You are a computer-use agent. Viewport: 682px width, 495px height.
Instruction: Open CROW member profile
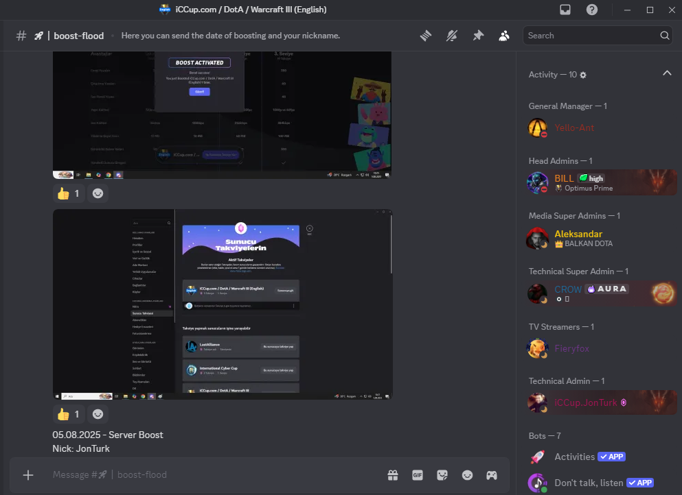602,293
